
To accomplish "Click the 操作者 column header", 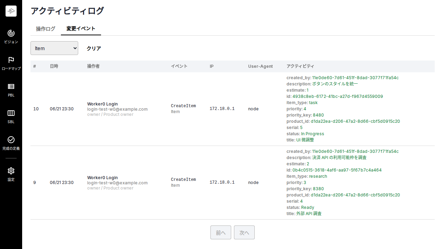I will [x=93, y=66].
